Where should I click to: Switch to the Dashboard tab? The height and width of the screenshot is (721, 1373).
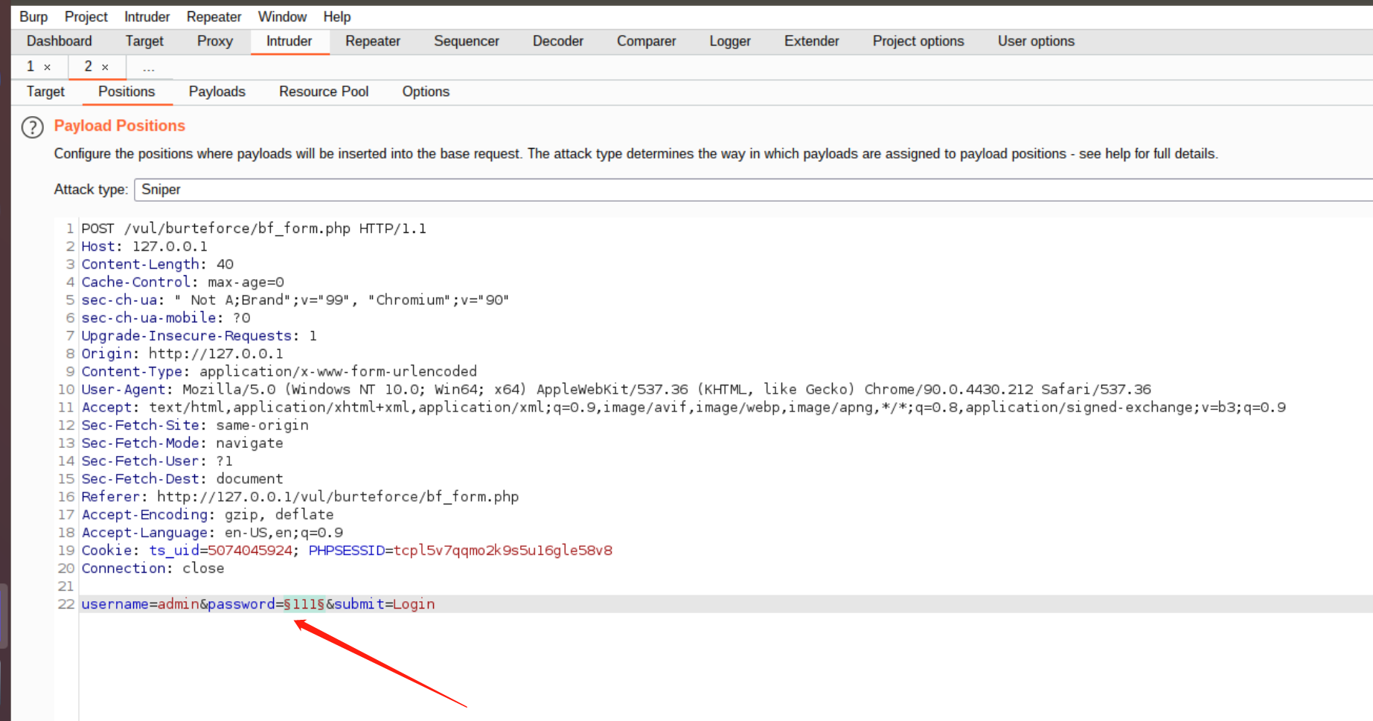pyautogui.click(x=60, y=41)
